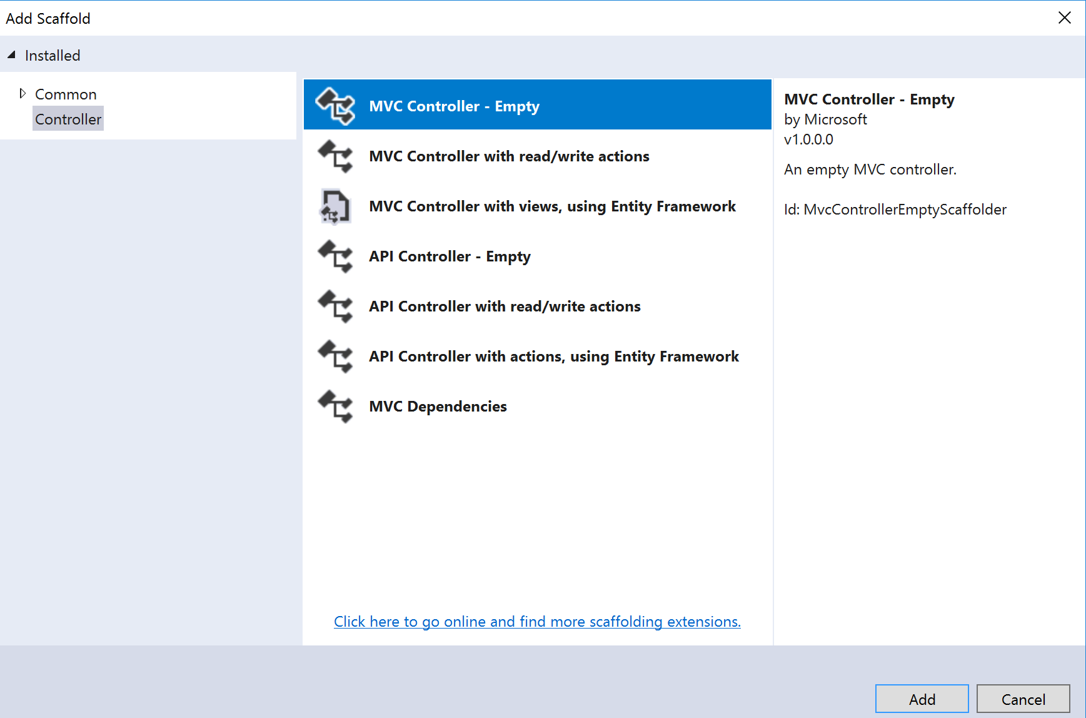Close the Add Scaffold dialog
This screenshot has width=1086, height=718.
pos(1064,18)
